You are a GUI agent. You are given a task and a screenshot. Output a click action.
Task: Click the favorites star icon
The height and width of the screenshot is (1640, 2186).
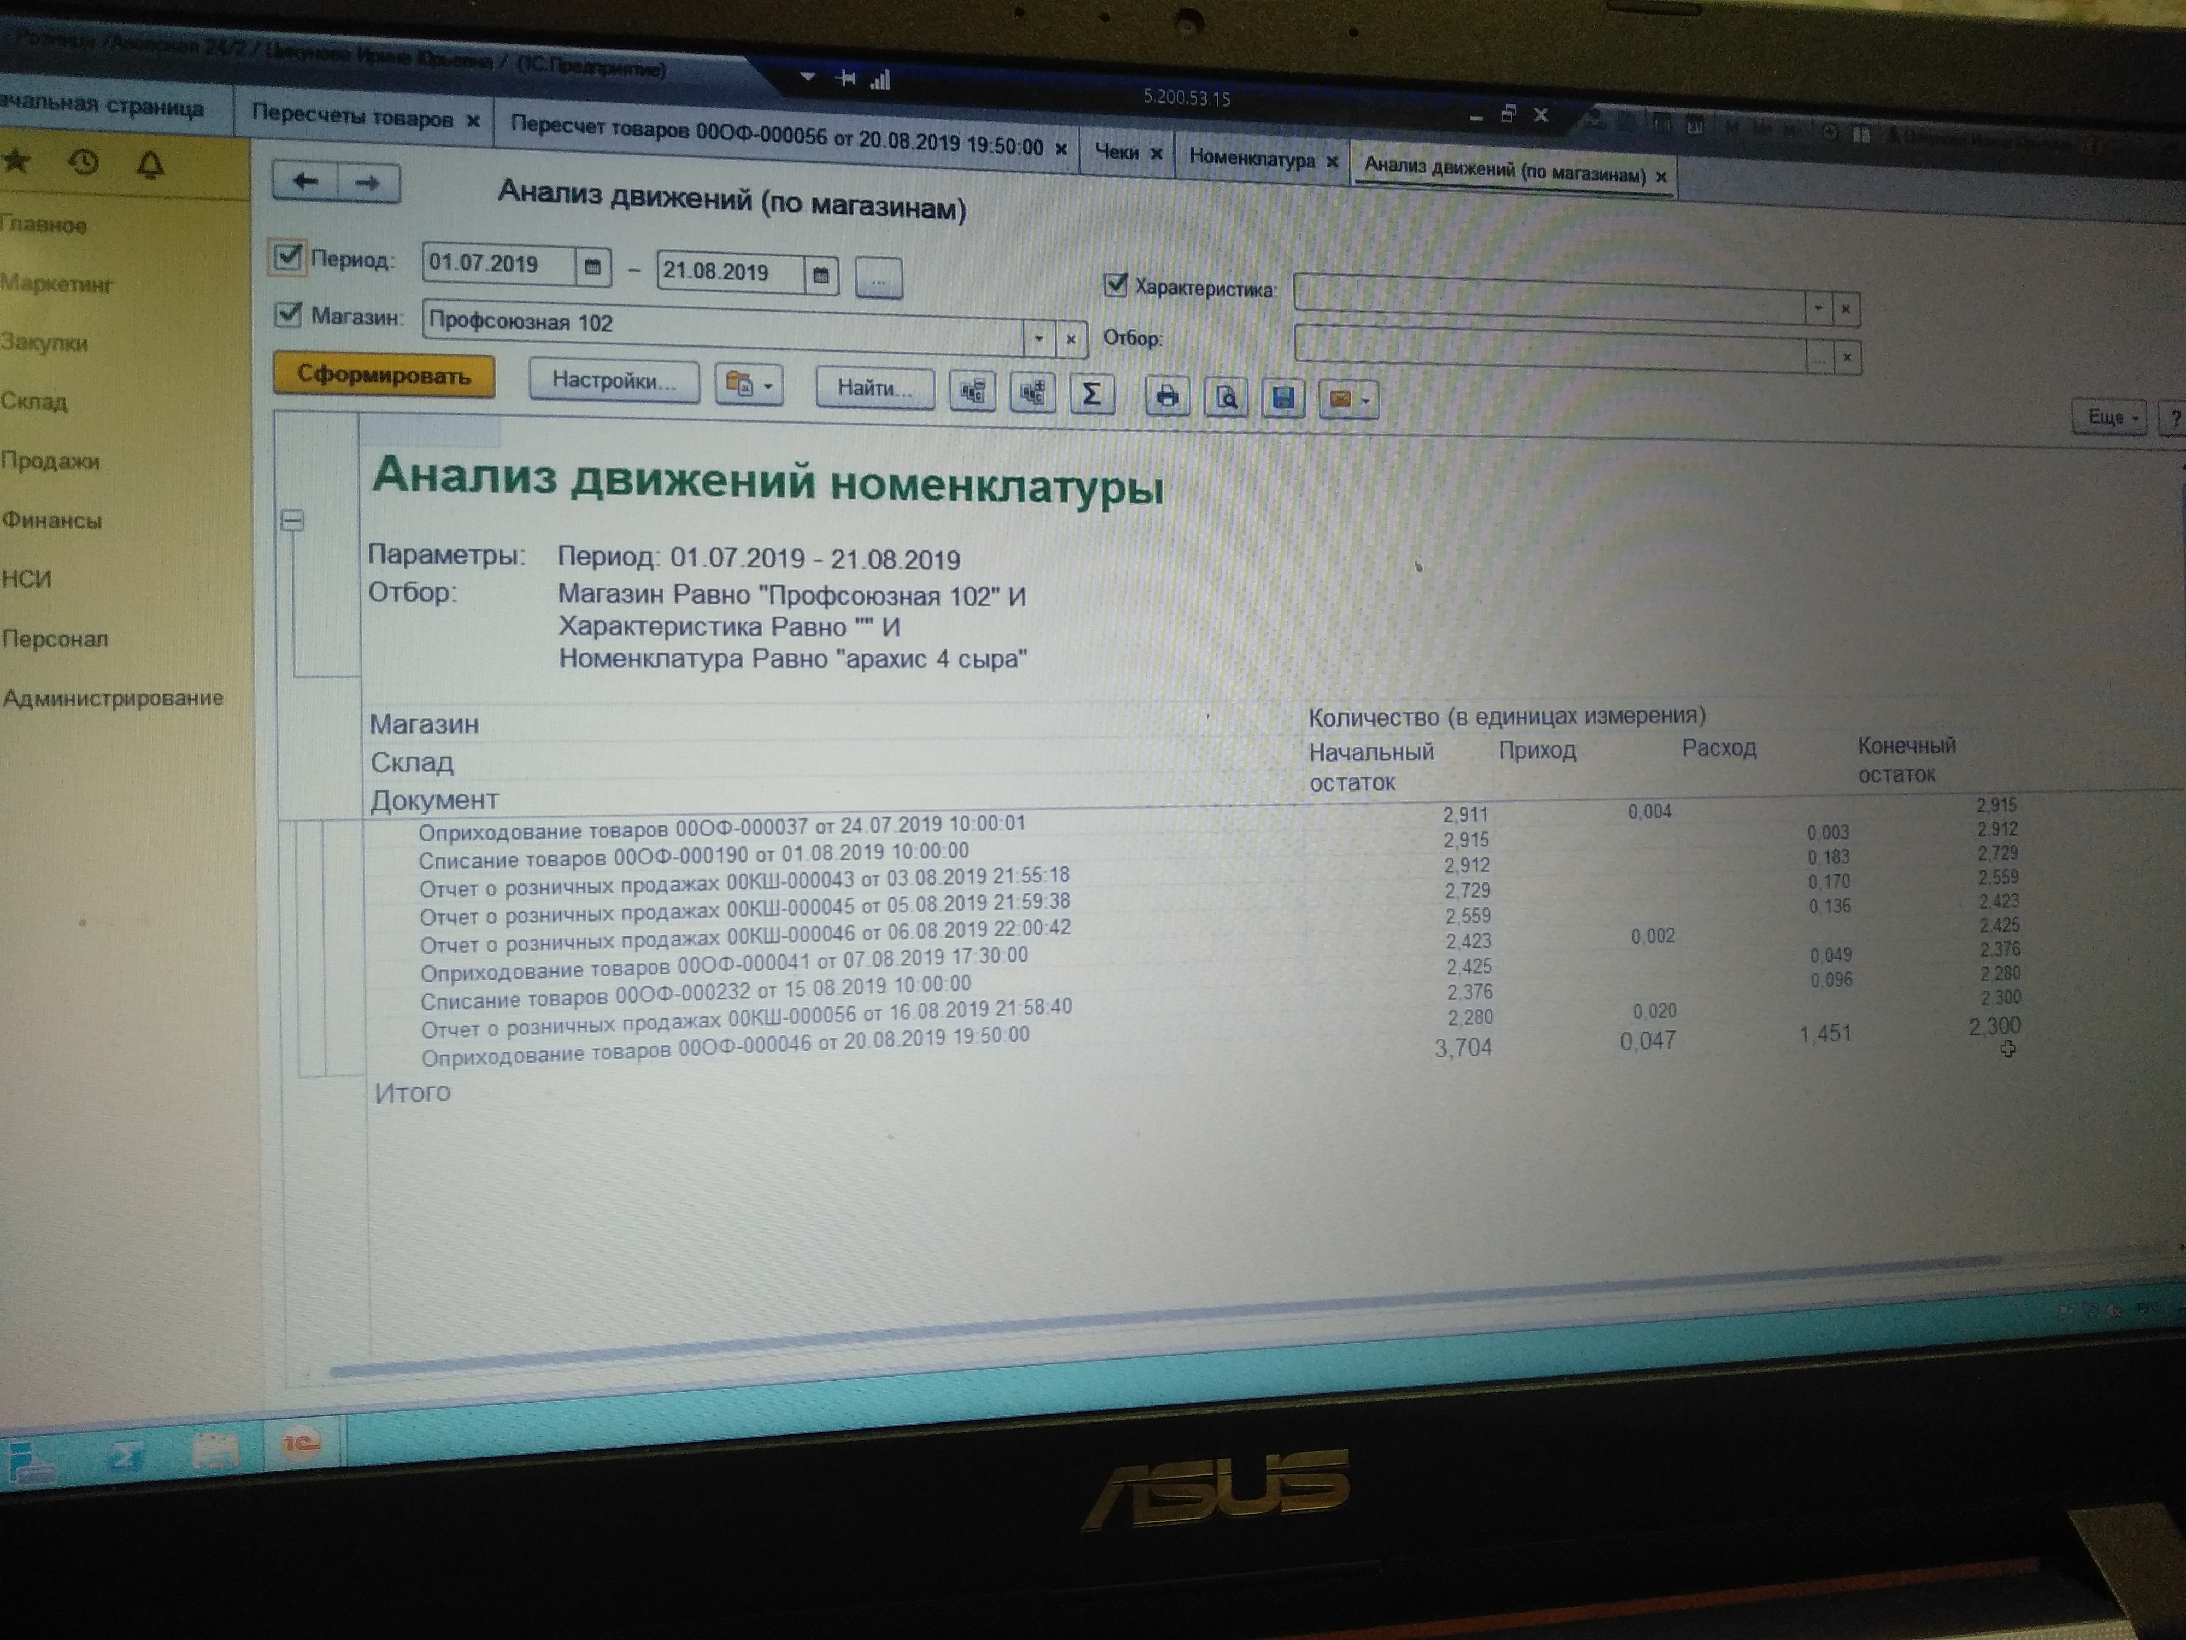17,160
